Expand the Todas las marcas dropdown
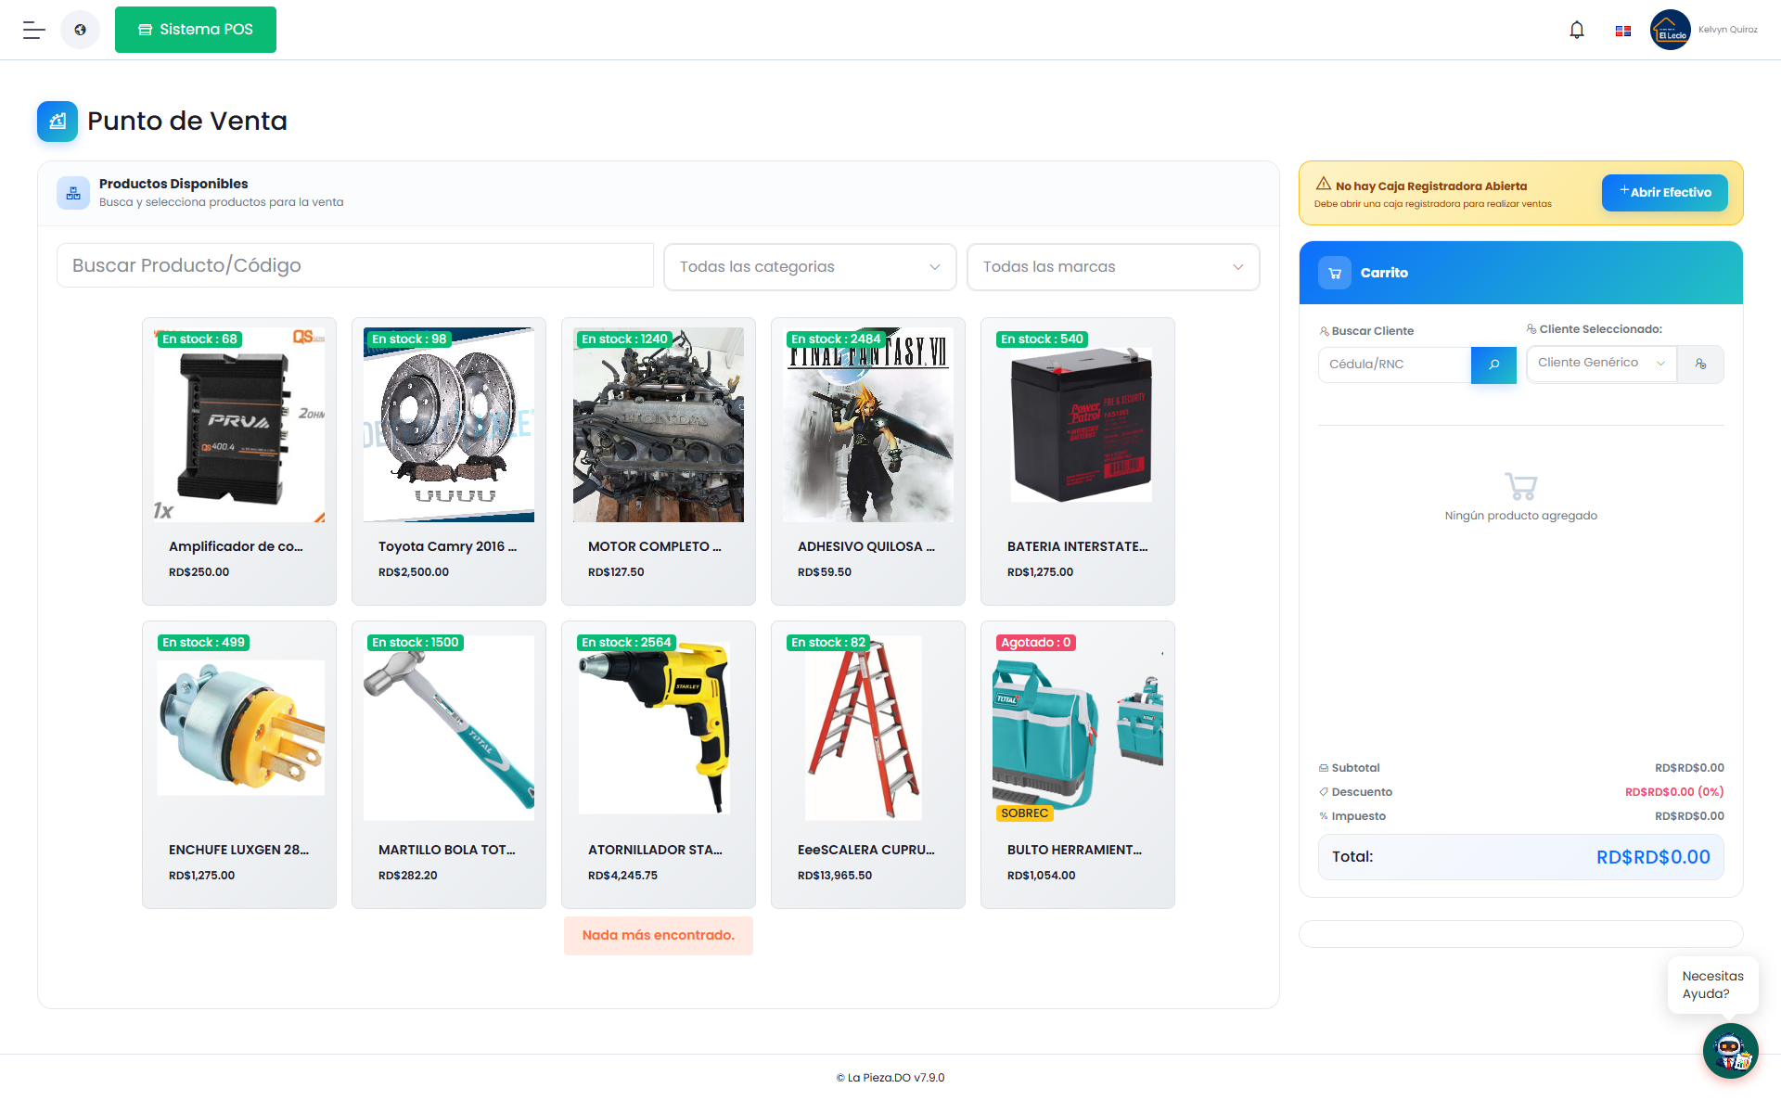 point(1113,267)
